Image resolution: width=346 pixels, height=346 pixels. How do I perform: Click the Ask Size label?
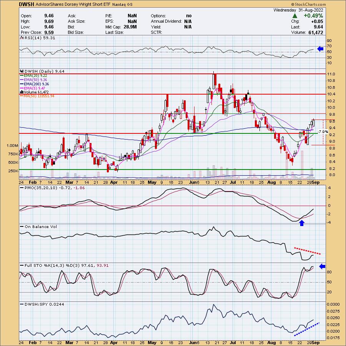click(77, 21)
